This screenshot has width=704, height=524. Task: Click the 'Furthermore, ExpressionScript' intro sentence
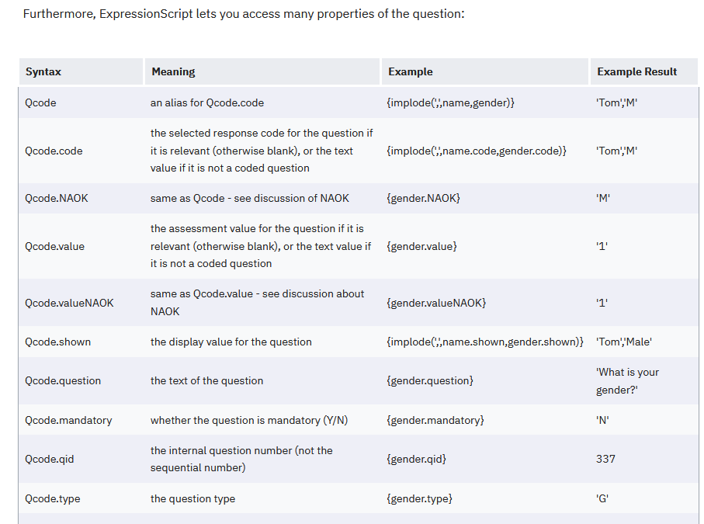pos(244,14)
